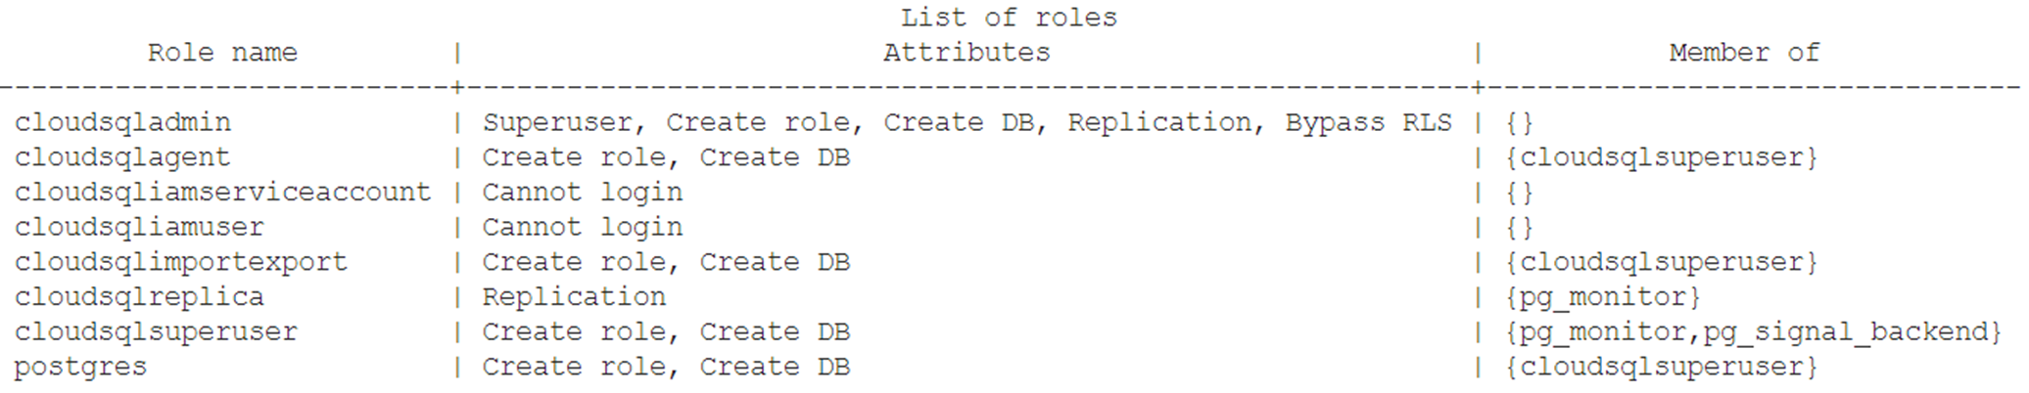Click 'Replication' attribute of cloudsqlreplica
The height and width of the screenshot is (393, 2029).
(x=574, y=297)
